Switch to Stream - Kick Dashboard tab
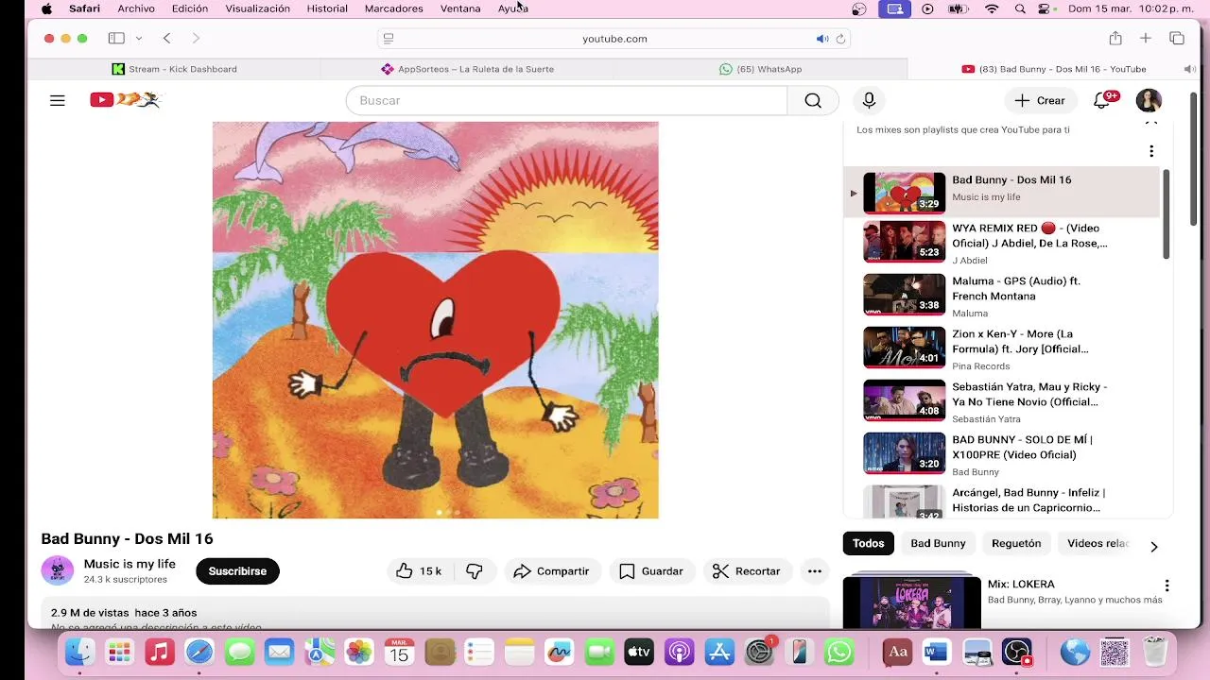Screen dimensions: 1210x680 coord(174,69)
